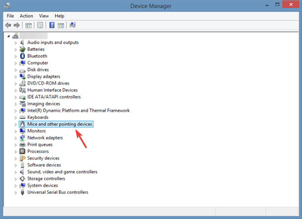Image resolution: width=302 pixels, height=219 pixels.
Task: Expand Universal Serial Bus controllers arrow
Action: tap(16, 193)
